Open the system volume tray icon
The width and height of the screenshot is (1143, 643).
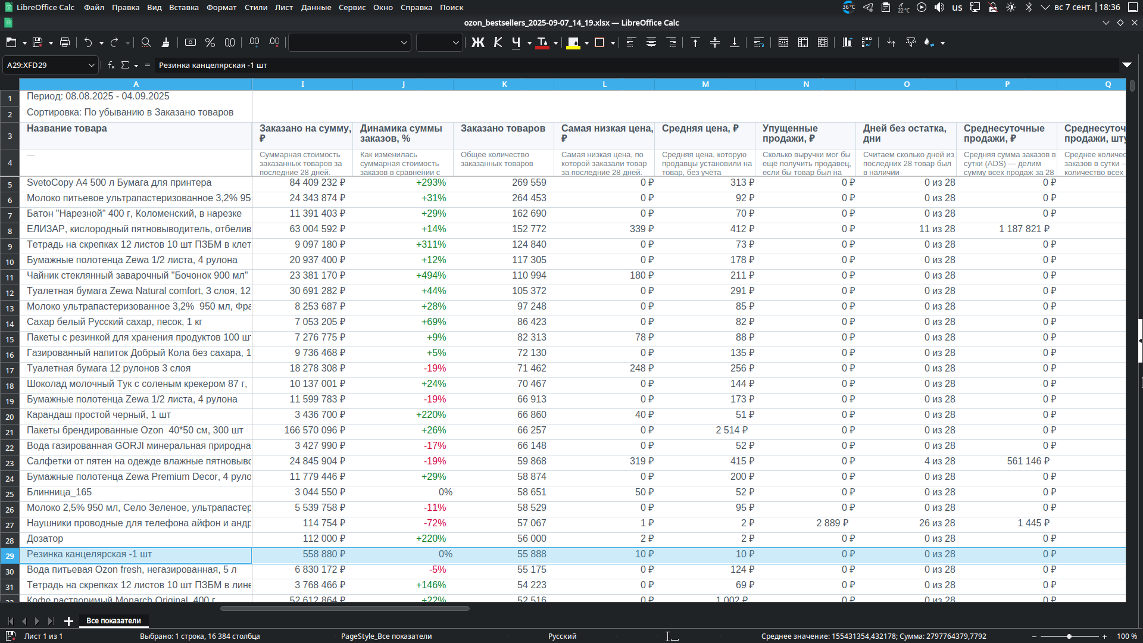coord(939,7)
